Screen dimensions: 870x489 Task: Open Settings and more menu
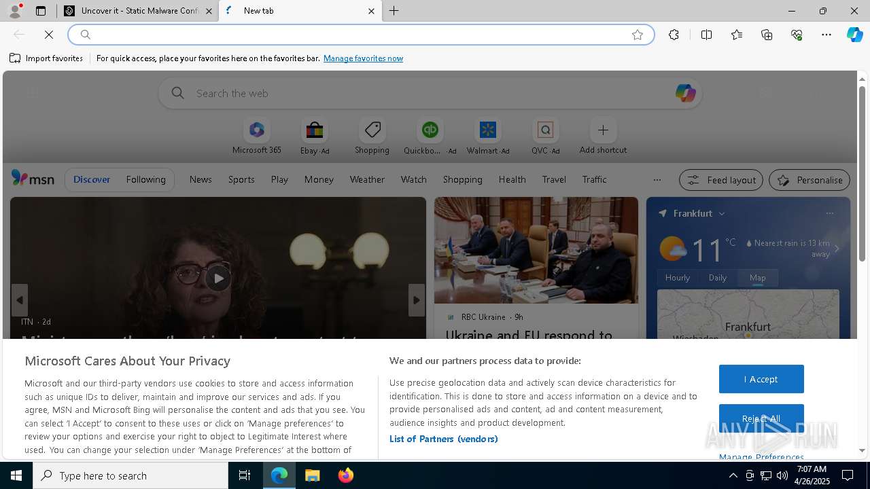(x=826, y=35)
